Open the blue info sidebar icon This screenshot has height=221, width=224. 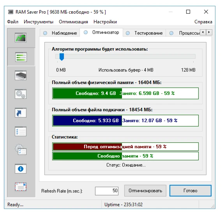tap(21, 169)
